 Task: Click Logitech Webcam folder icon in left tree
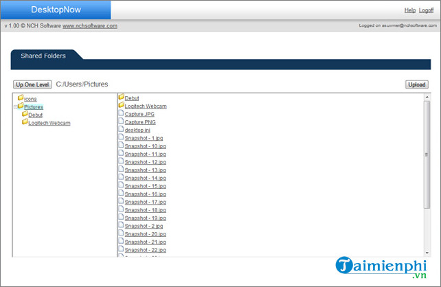tap(25, 122)
